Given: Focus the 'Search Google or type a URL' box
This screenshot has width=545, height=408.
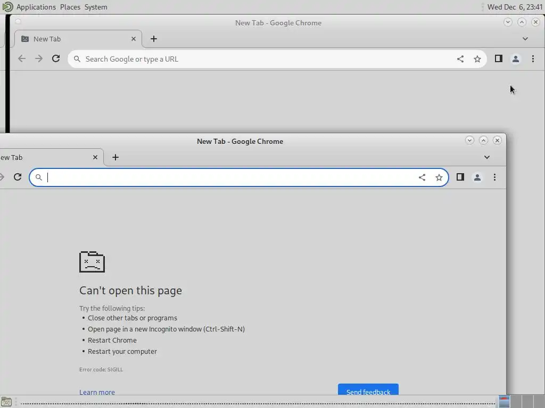Looking at the screenshot, I should click(277, 59).
